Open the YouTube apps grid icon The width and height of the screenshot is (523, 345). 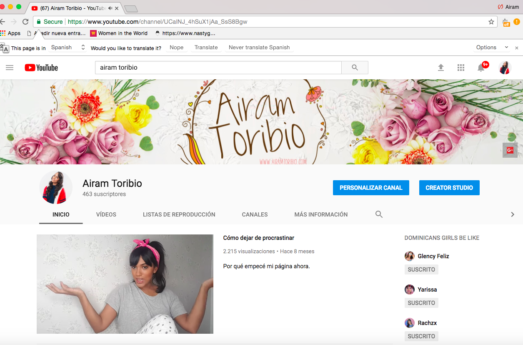tap(461, 68)
